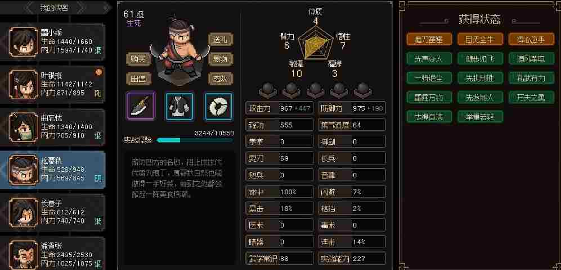Click the 举重若轻 status tag
The image size is (561, 270).
(480, 116)
